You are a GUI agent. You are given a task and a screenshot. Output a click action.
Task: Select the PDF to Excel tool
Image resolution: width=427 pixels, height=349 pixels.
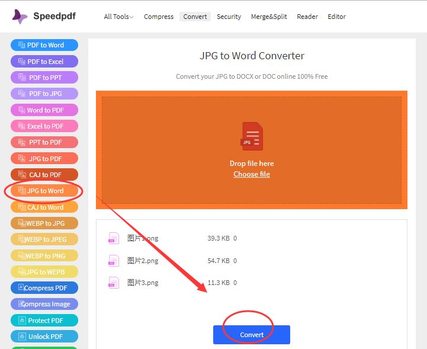pos(44,61)
